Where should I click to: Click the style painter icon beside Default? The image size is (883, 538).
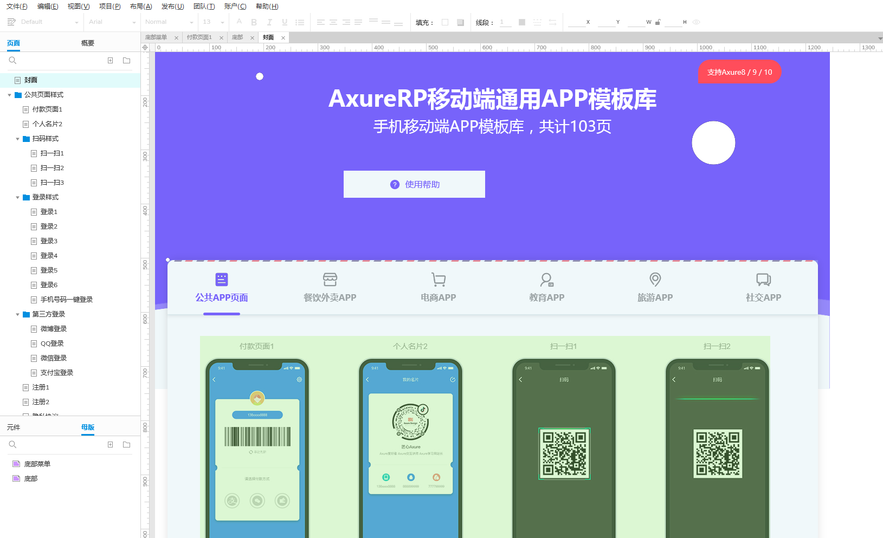tap(11, 22)
